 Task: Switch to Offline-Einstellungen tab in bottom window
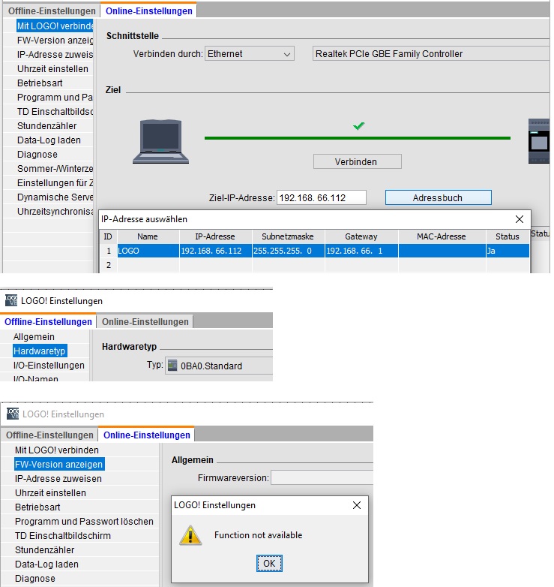coord(49,435)
